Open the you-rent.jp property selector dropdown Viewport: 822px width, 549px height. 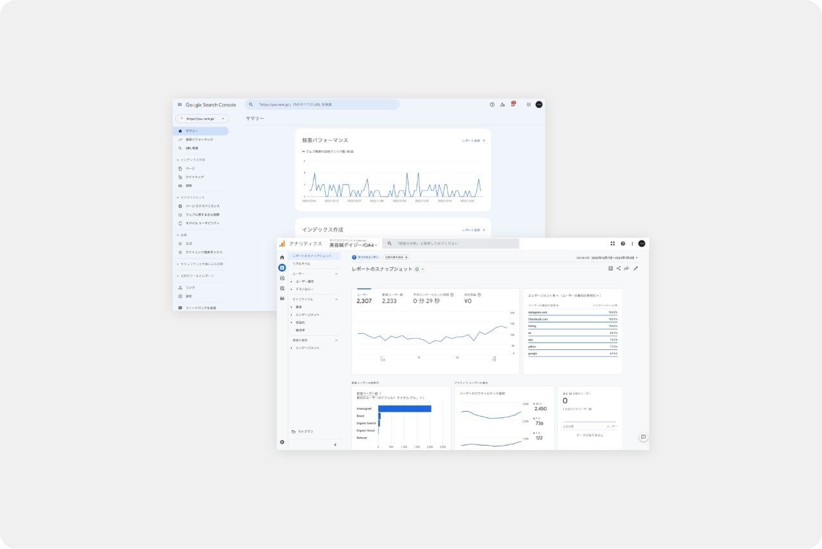[x=202, y=119]
